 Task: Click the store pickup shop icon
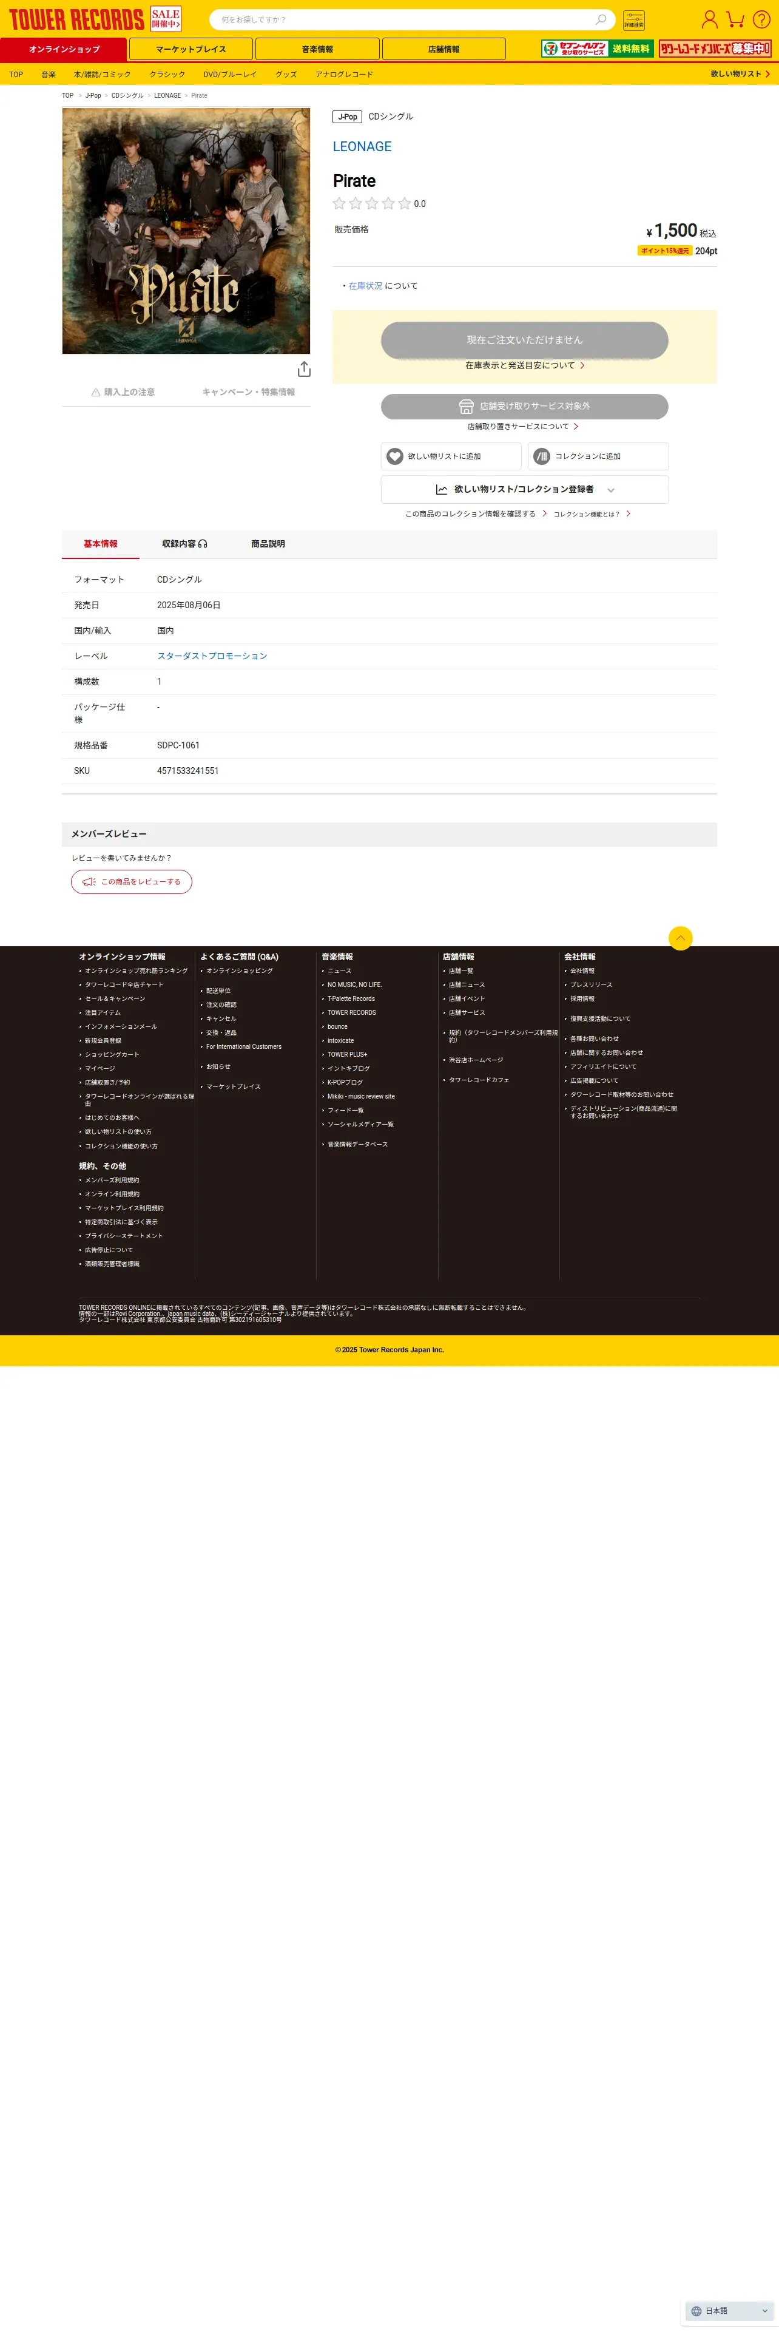(x=466, y=407)
